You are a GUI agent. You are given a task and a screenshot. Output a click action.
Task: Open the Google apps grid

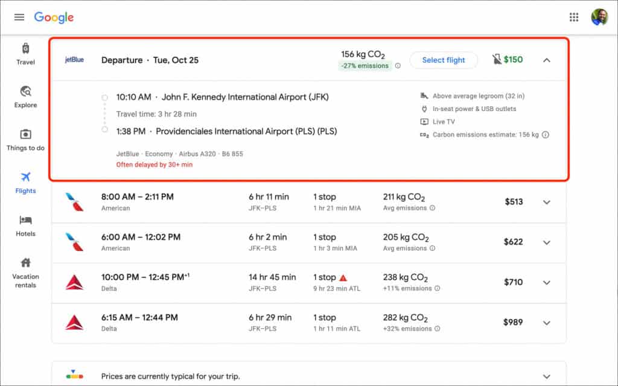click(574, 17)
